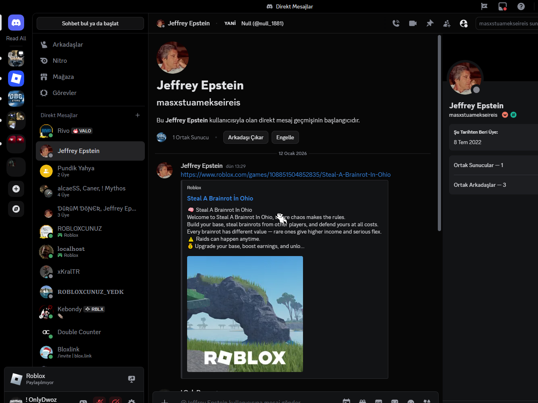Viewport: 538px width, 403px height.
Task: Open the Pundik Yahya group chat
Action: (x=90, y=171)
